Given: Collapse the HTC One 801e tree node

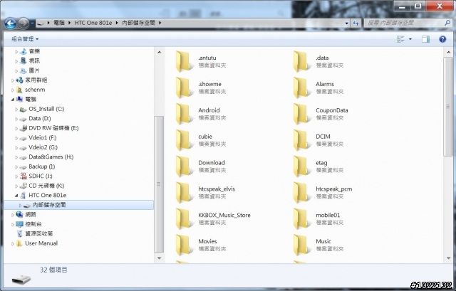Looking at the screenshot, I should click(x=16, y=196).
